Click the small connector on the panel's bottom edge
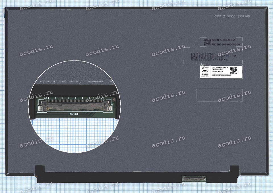 tap(193, 179)
